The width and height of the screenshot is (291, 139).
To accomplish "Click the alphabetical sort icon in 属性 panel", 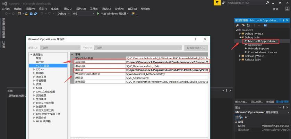I will (x=241, y=117).
